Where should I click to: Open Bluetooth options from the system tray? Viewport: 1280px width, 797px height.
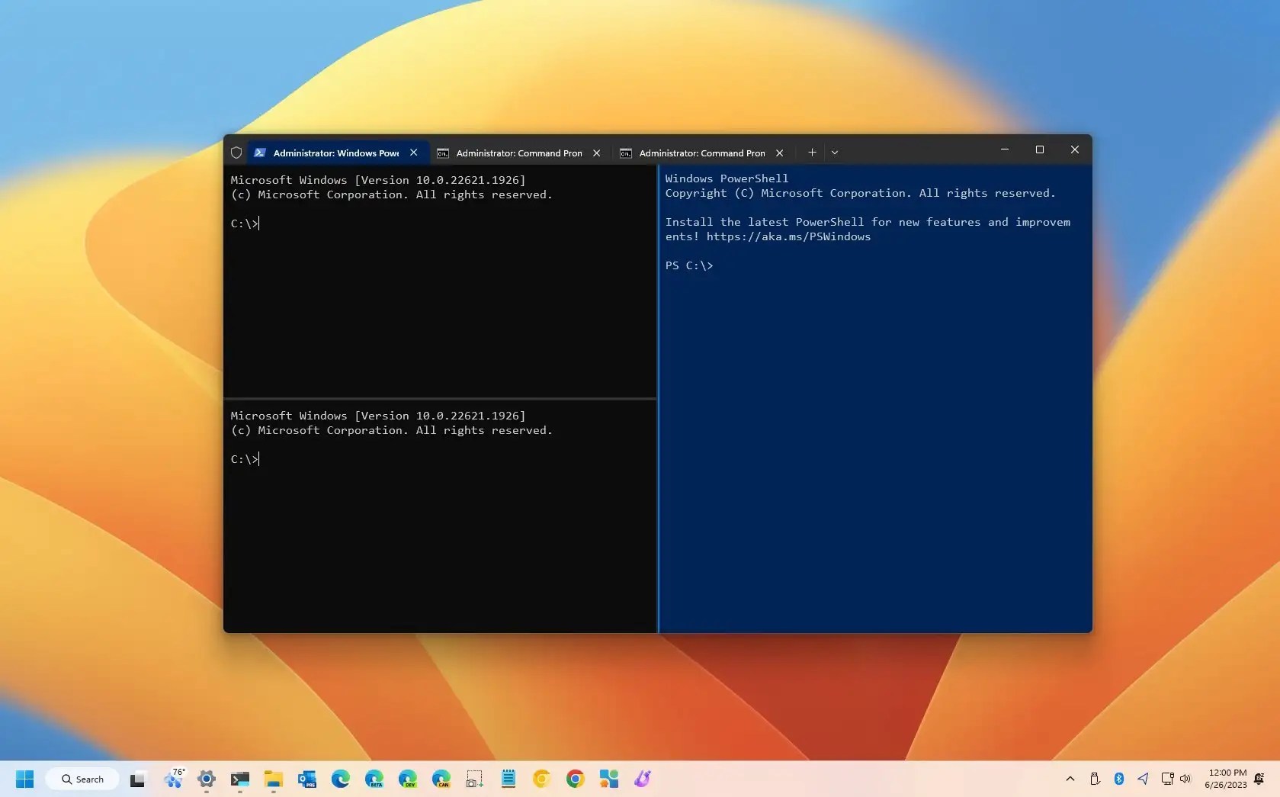point(1118,779)
